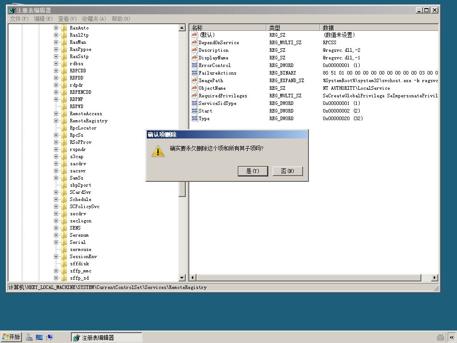Click the 名称 column header
Viewport: 457px width, 343px height.
(x=228, y=28)
